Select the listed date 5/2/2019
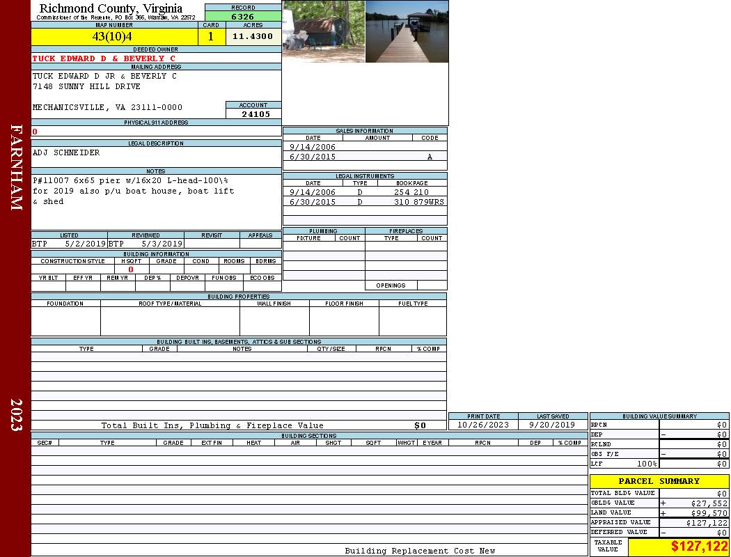Image resolution: width=731 pixels, height=557 pixels. [x=85, y=244]
